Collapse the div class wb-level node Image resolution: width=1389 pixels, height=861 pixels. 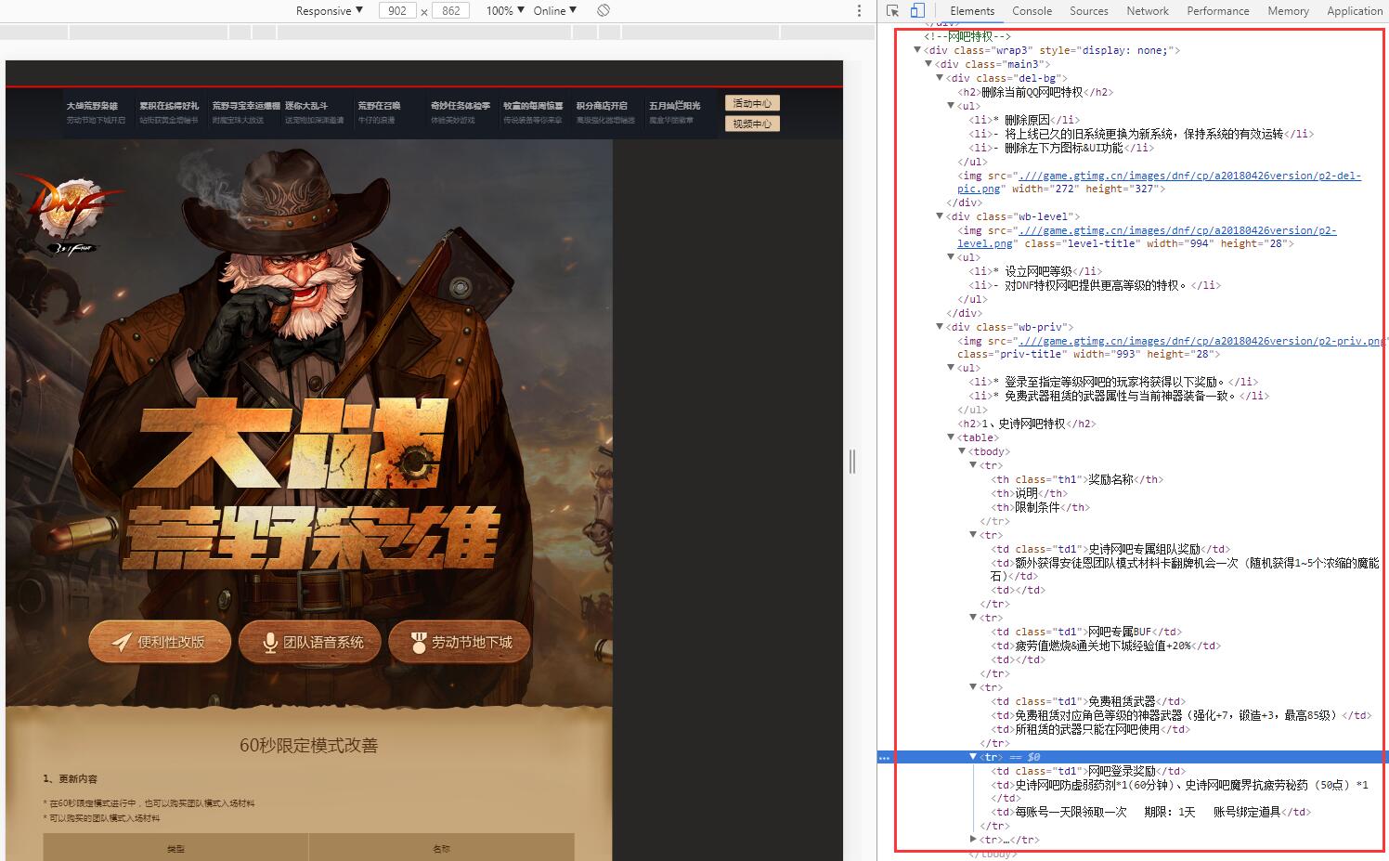tap(940, 216)
